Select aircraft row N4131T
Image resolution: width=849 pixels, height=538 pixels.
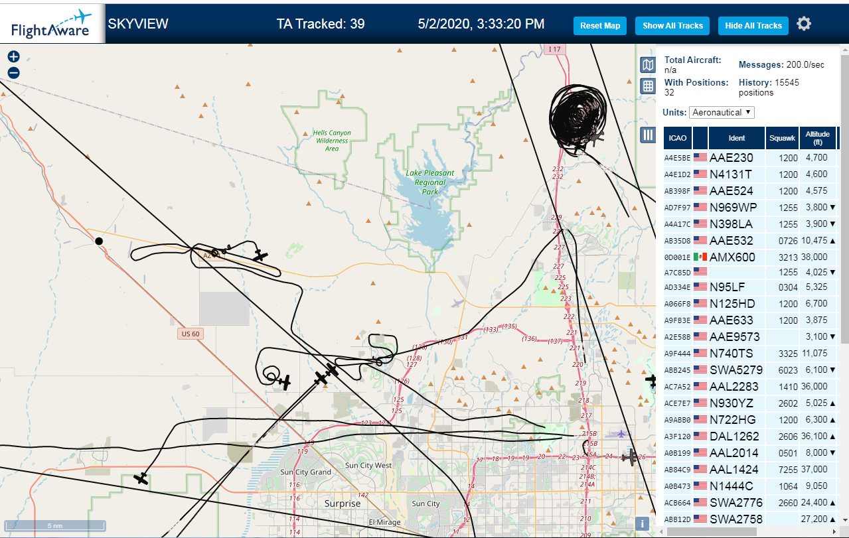tap(750, 174)
